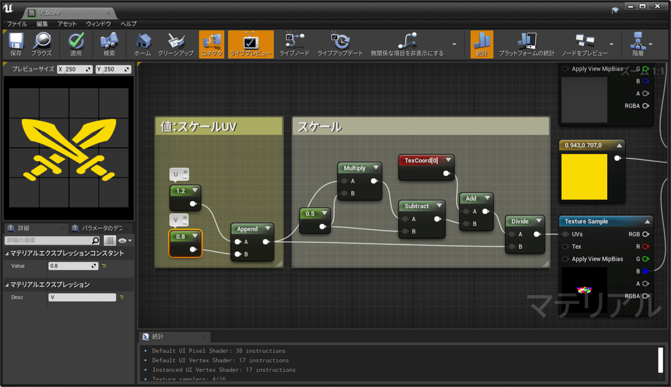Image resolution: width=671 pixels, height=387 pixels.
Task: Collapse the Append node arrow
Action: coord(267,228)
